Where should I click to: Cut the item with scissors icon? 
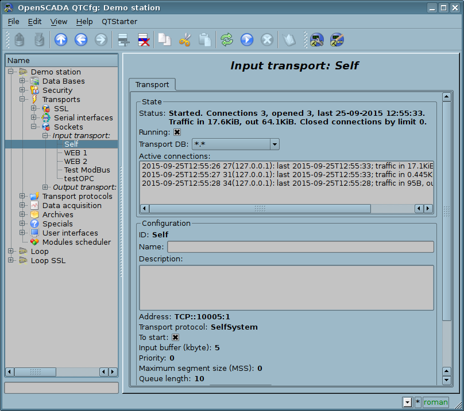click(x=185, y=40)
